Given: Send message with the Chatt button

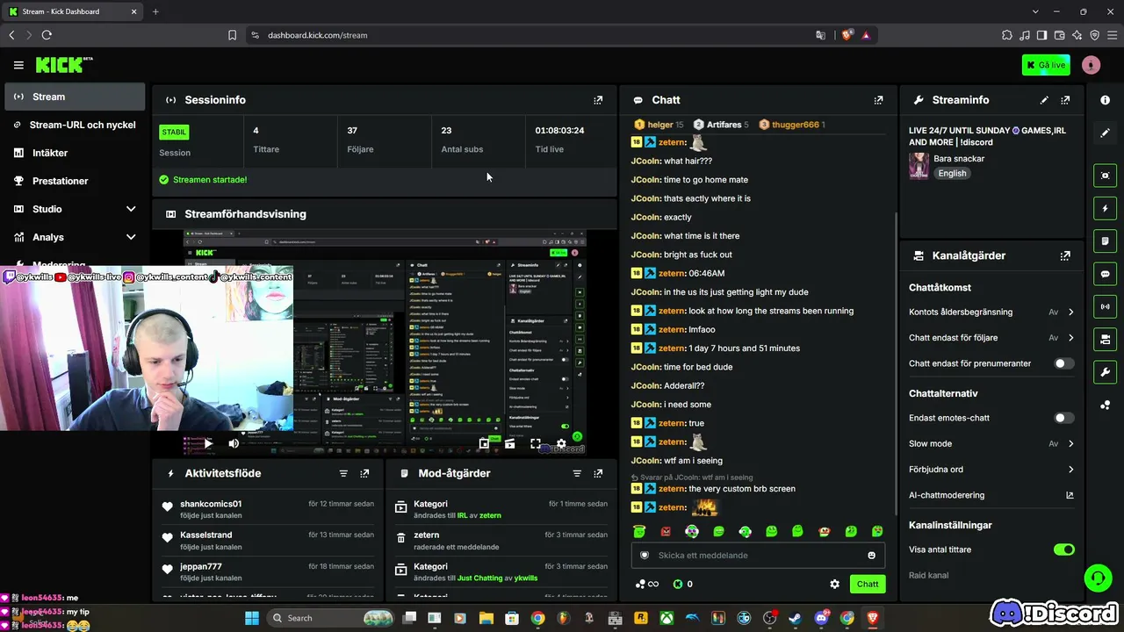Looking at the screenshot, I should coord(868,584).
